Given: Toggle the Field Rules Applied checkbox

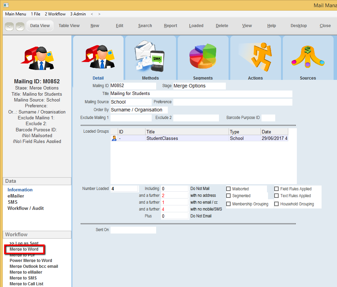Looking at the screenshot, I should (x=277, y=189).
